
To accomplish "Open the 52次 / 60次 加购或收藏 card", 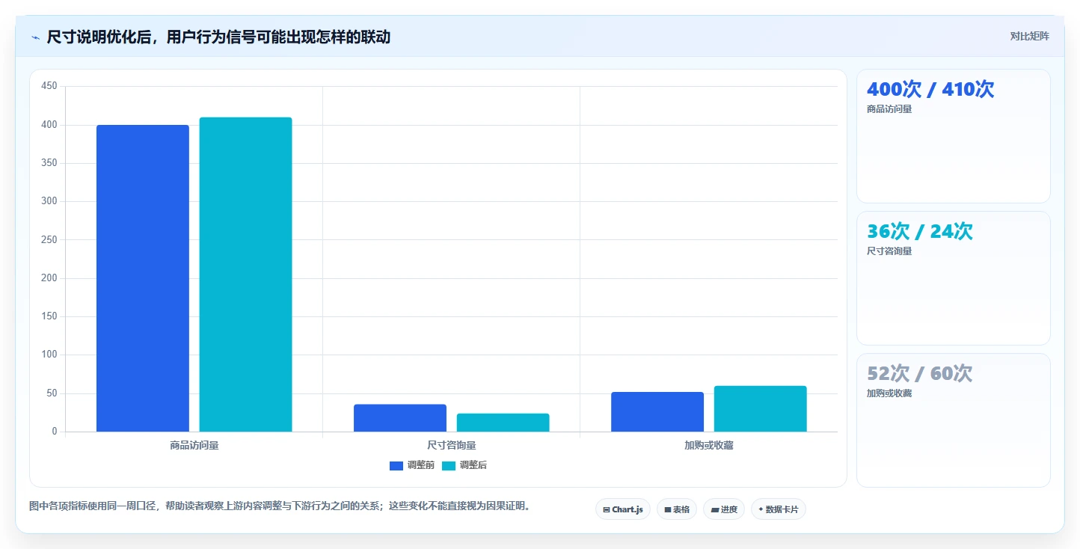I will tap(954, 420).
